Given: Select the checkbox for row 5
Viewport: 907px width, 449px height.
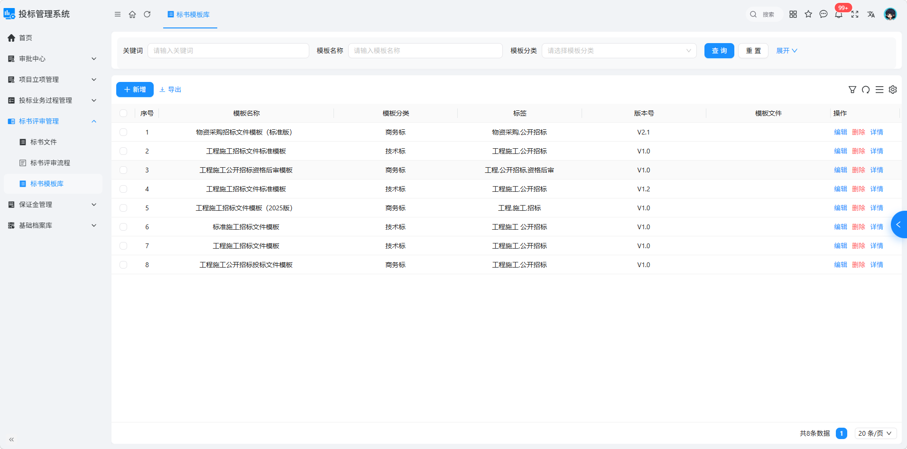Looking at the screenshot, I should [123, 208].
